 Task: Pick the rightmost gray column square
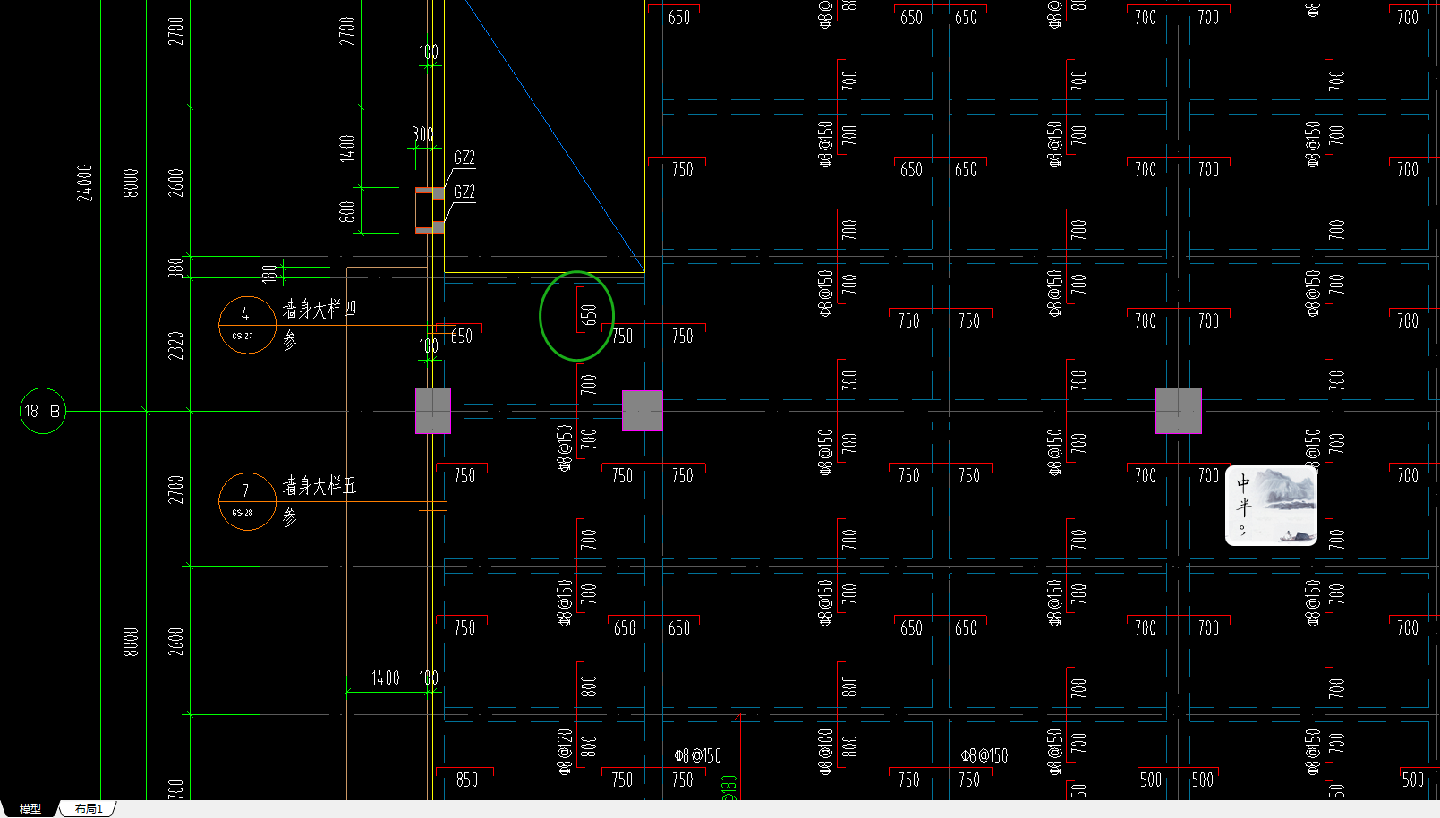click(x=1179, y=411)
